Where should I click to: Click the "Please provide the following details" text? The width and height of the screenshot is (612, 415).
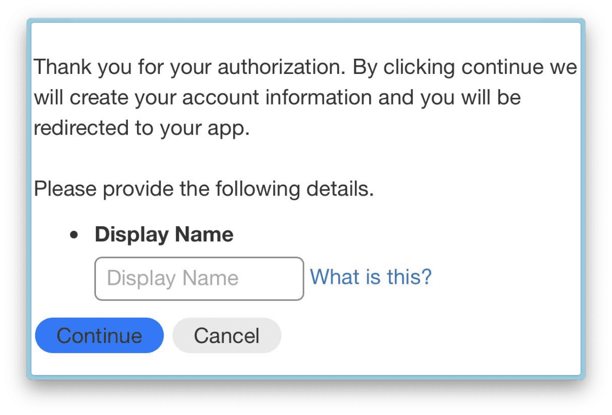pyautogui.click(x=204, y=189)
